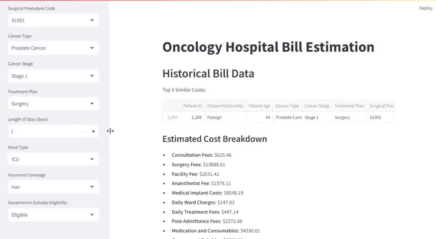
Task: Select the Prostate Cancer table cell
Action: click(287, 117)
